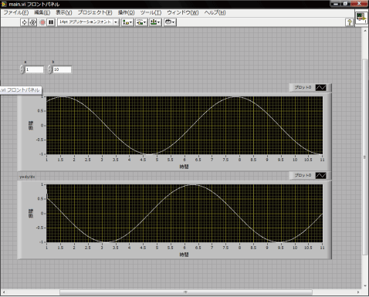Click the Run arrow button
The height and width of the screenshot is (297, 369).
tap(24, 22)
